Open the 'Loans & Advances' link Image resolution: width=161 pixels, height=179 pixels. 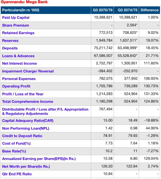pos(18,56)
